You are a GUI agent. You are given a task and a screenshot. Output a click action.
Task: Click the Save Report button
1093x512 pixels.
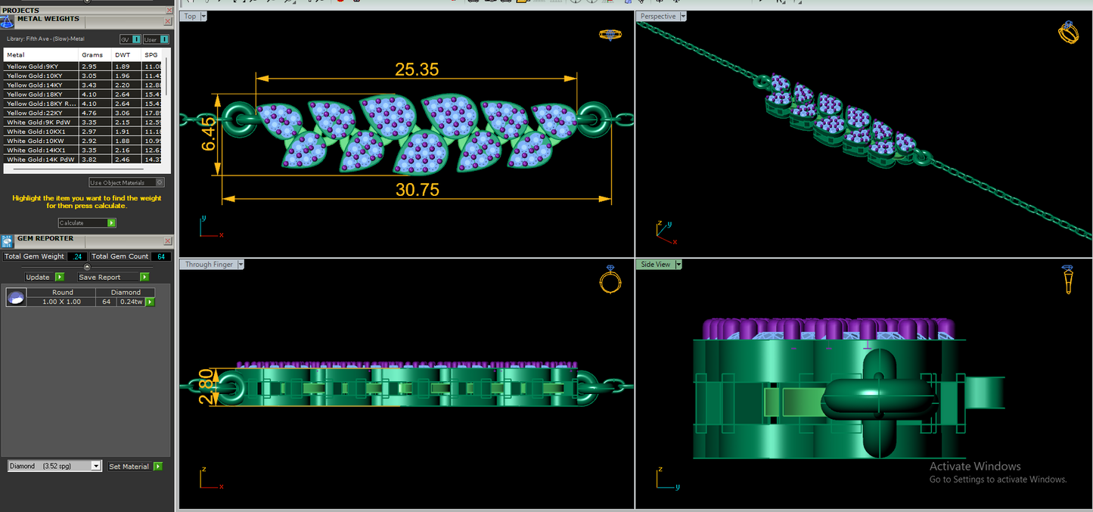coord(113,277)
